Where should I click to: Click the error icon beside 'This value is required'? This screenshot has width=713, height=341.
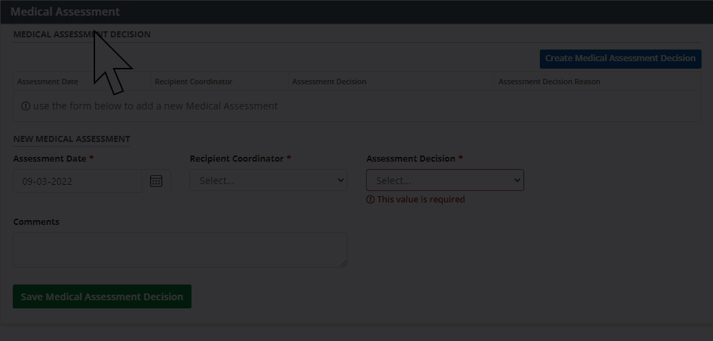370,200
